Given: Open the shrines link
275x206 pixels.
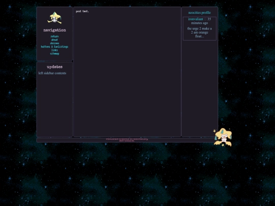Looking at the screenshot, I should [x=54, y=43].
